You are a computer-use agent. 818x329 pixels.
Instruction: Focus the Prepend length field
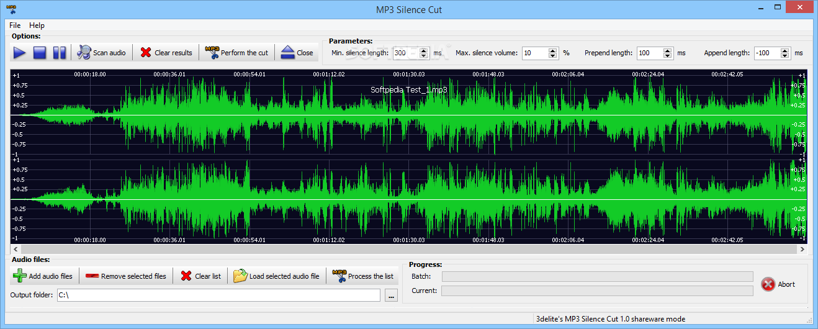click(650, 53)
